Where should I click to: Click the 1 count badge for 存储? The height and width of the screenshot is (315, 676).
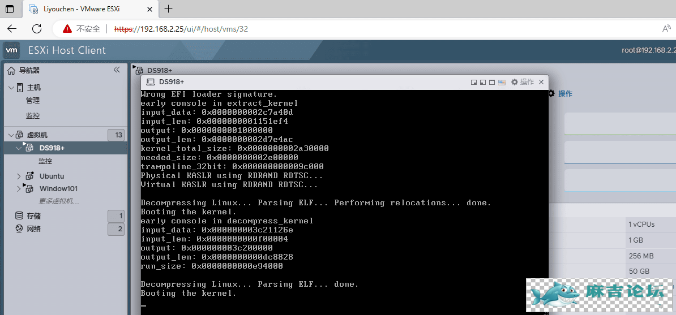pos(116,216)
